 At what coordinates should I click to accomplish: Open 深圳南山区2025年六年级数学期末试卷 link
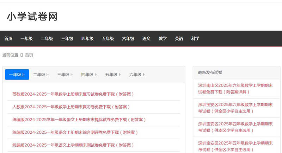pos(235,89)
